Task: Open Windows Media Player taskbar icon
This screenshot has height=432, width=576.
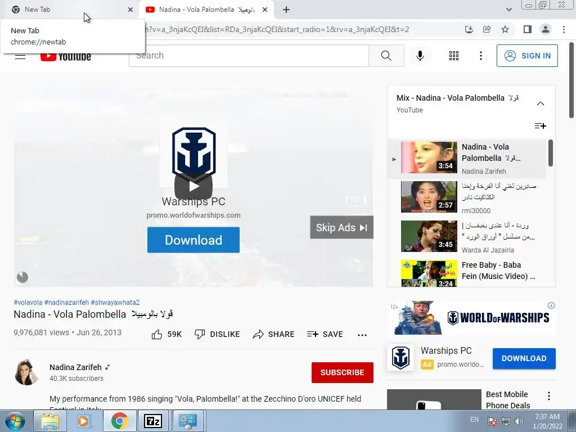Action: [84, 421]
